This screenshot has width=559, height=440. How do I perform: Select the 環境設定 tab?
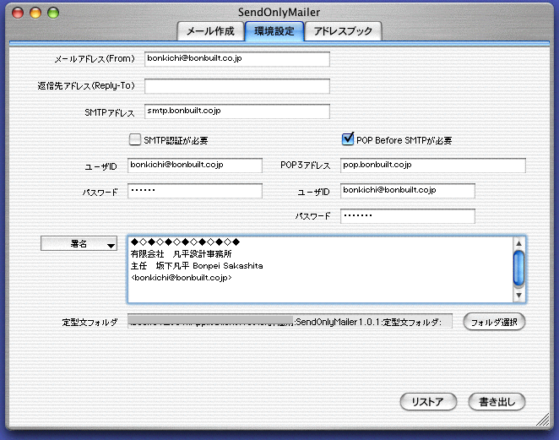(x=274, y=31)
